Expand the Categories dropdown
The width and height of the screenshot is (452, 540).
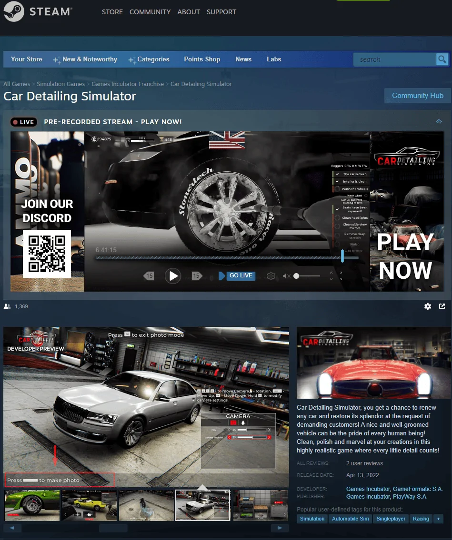coord(149,59)
